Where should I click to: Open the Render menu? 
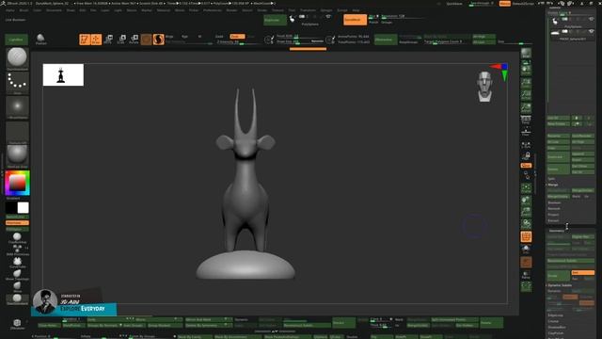(x=232, y=10)
